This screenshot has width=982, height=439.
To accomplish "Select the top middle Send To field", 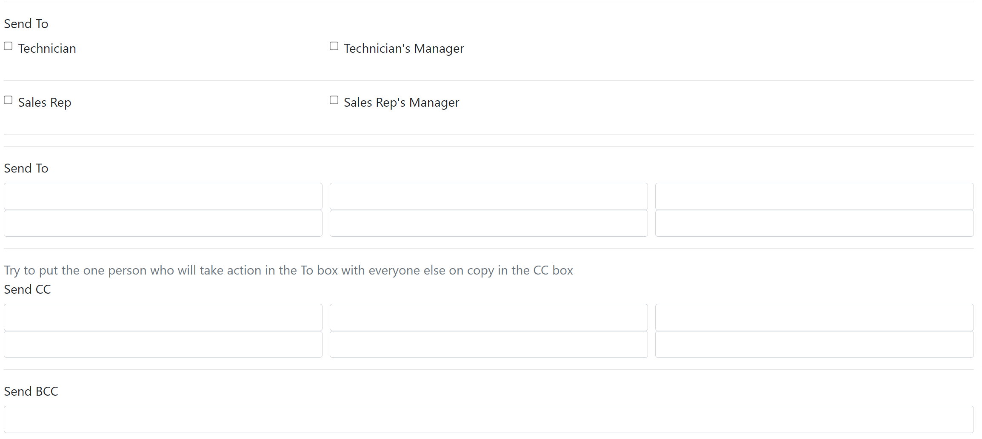I will tap(488, 196).
